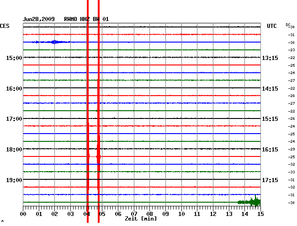
Task: Click the UTC column header
Action: click(x=271, y=26)
